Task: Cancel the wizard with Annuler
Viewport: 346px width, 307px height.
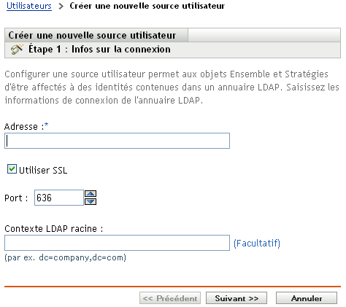Action: 307,298
